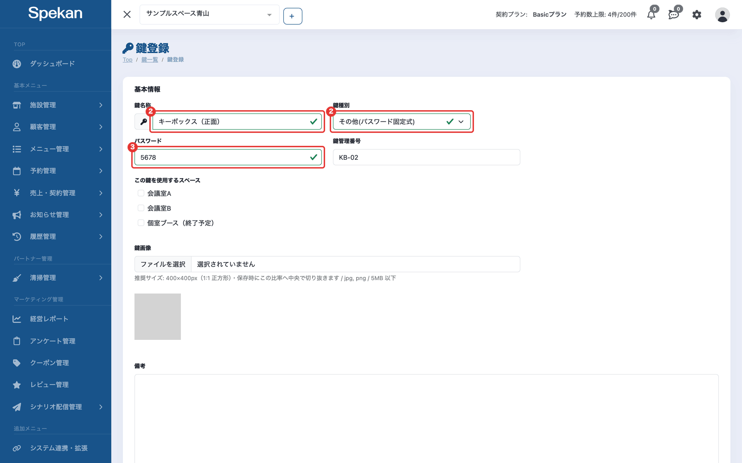This screenshot has height=463, width=742.
Task: Expand the お知らせ管理 chevron
Action: click(x=101, y=215)
